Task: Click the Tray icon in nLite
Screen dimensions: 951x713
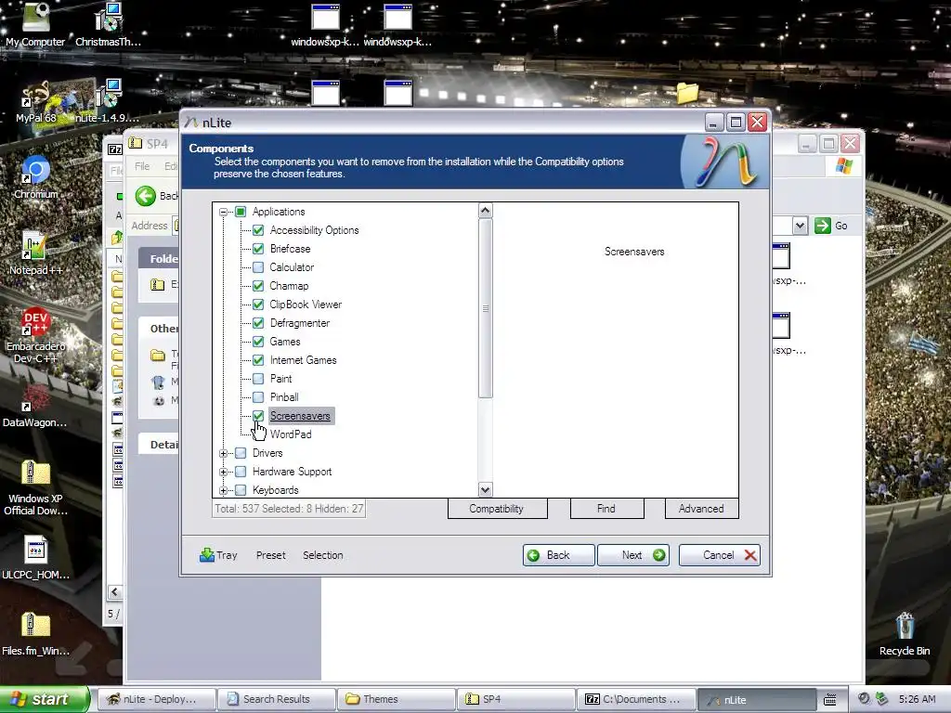Action: point(218,555)
